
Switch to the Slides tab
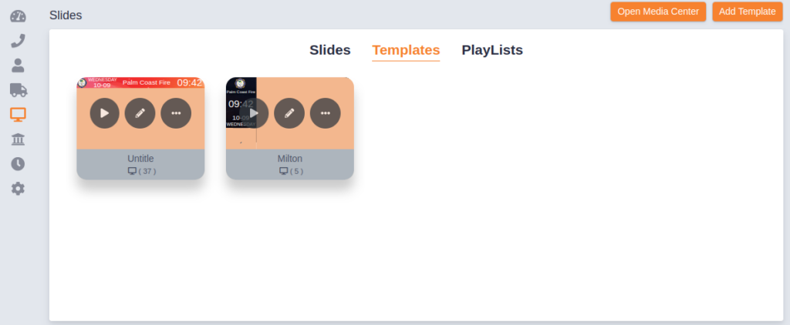[x=330, y=50]
